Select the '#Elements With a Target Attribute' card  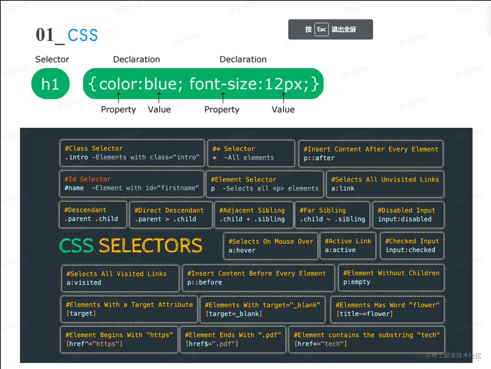coord(129,309)
